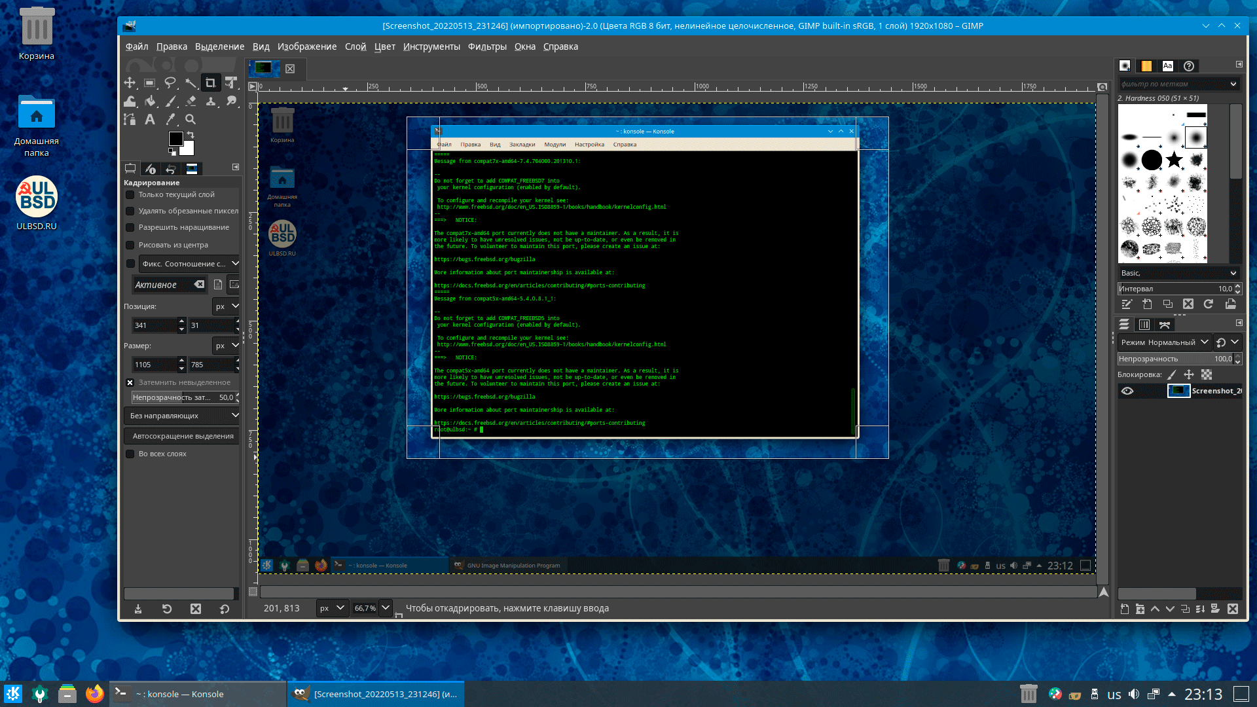Select the Fuzzy Select magic wand tool
Screen dimensions: 1257x707
(191, 82)
